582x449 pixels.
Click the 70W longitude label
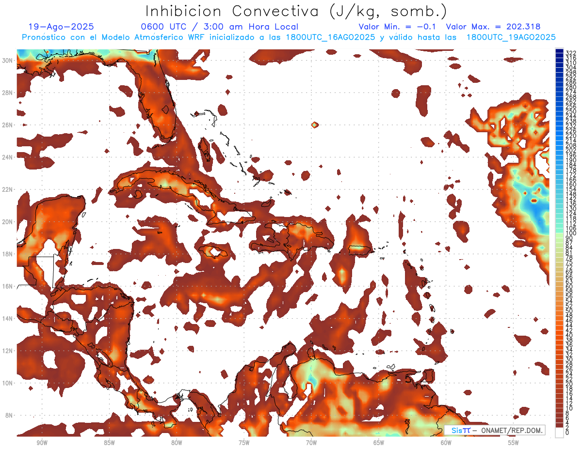click(x=311, y=443)
